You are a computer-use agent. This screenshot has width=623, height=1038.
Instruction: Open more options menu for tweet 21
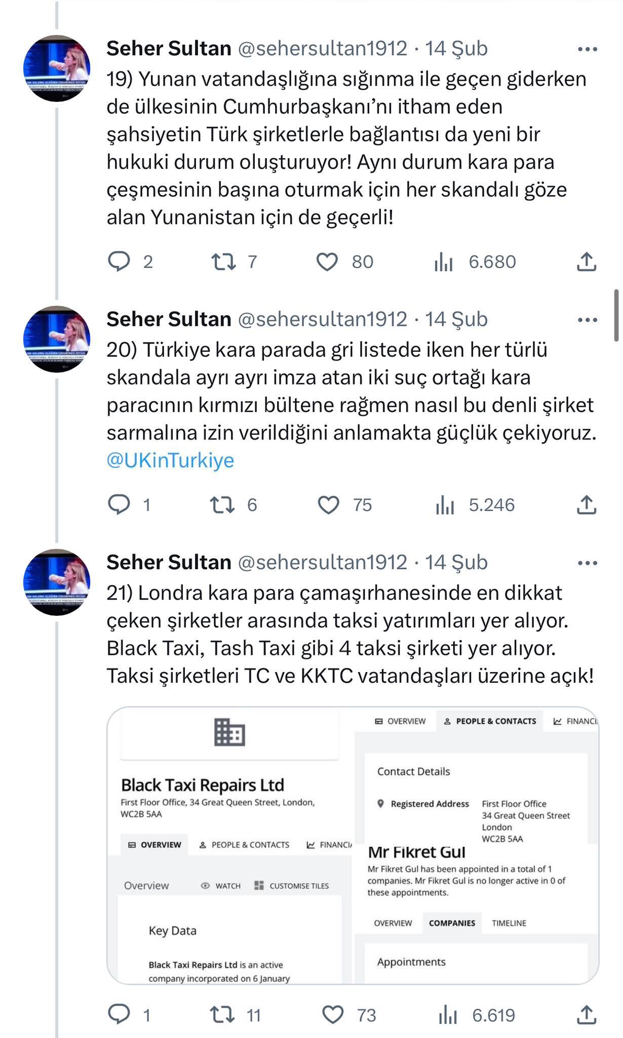point(588,563)
